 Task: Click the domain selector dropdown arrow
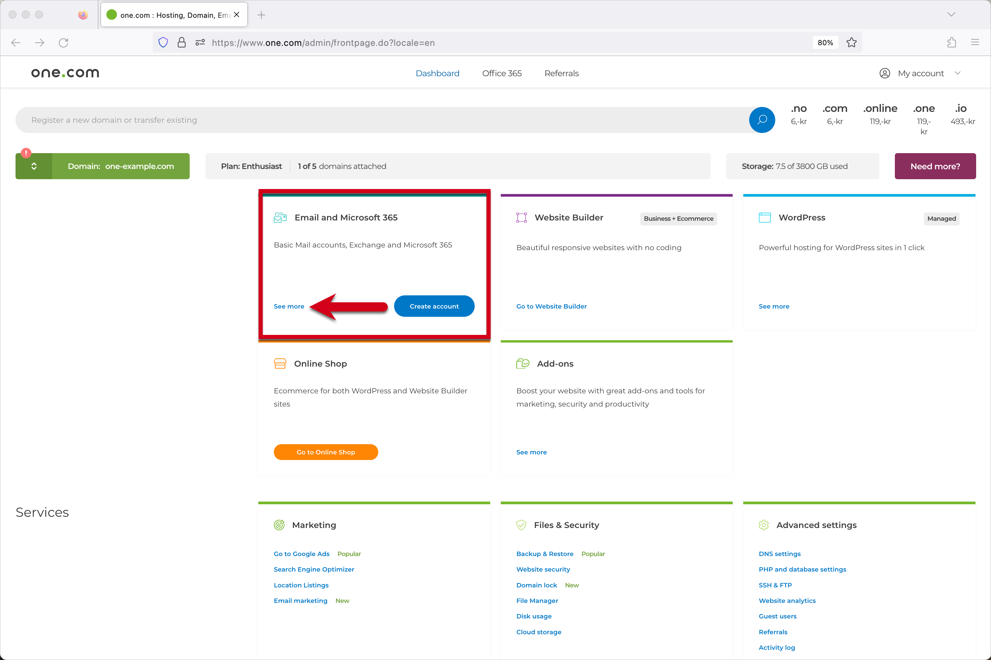(34, 166)
